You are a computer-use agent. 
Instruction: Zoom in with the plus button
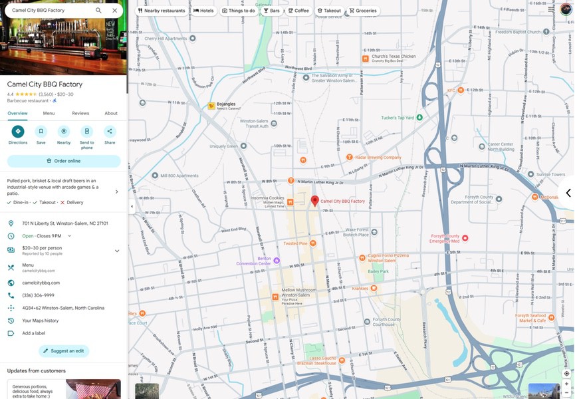(x=566, y=384)
